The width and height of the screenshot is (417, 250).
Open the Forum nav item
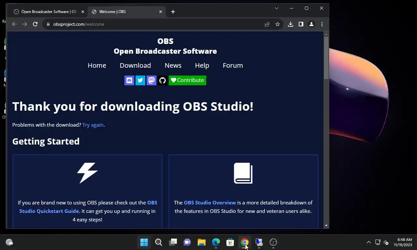click(233, 65)
